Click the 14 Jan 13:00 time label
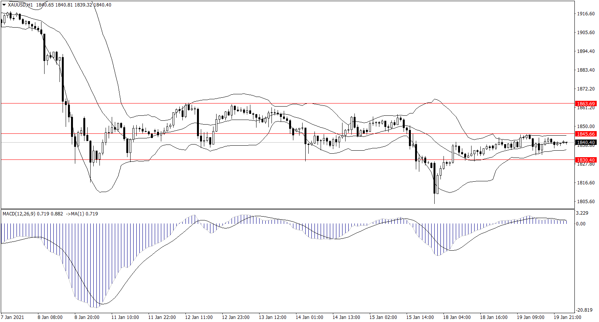This screenshot has height=322, width=599. [x=346, y=317]
